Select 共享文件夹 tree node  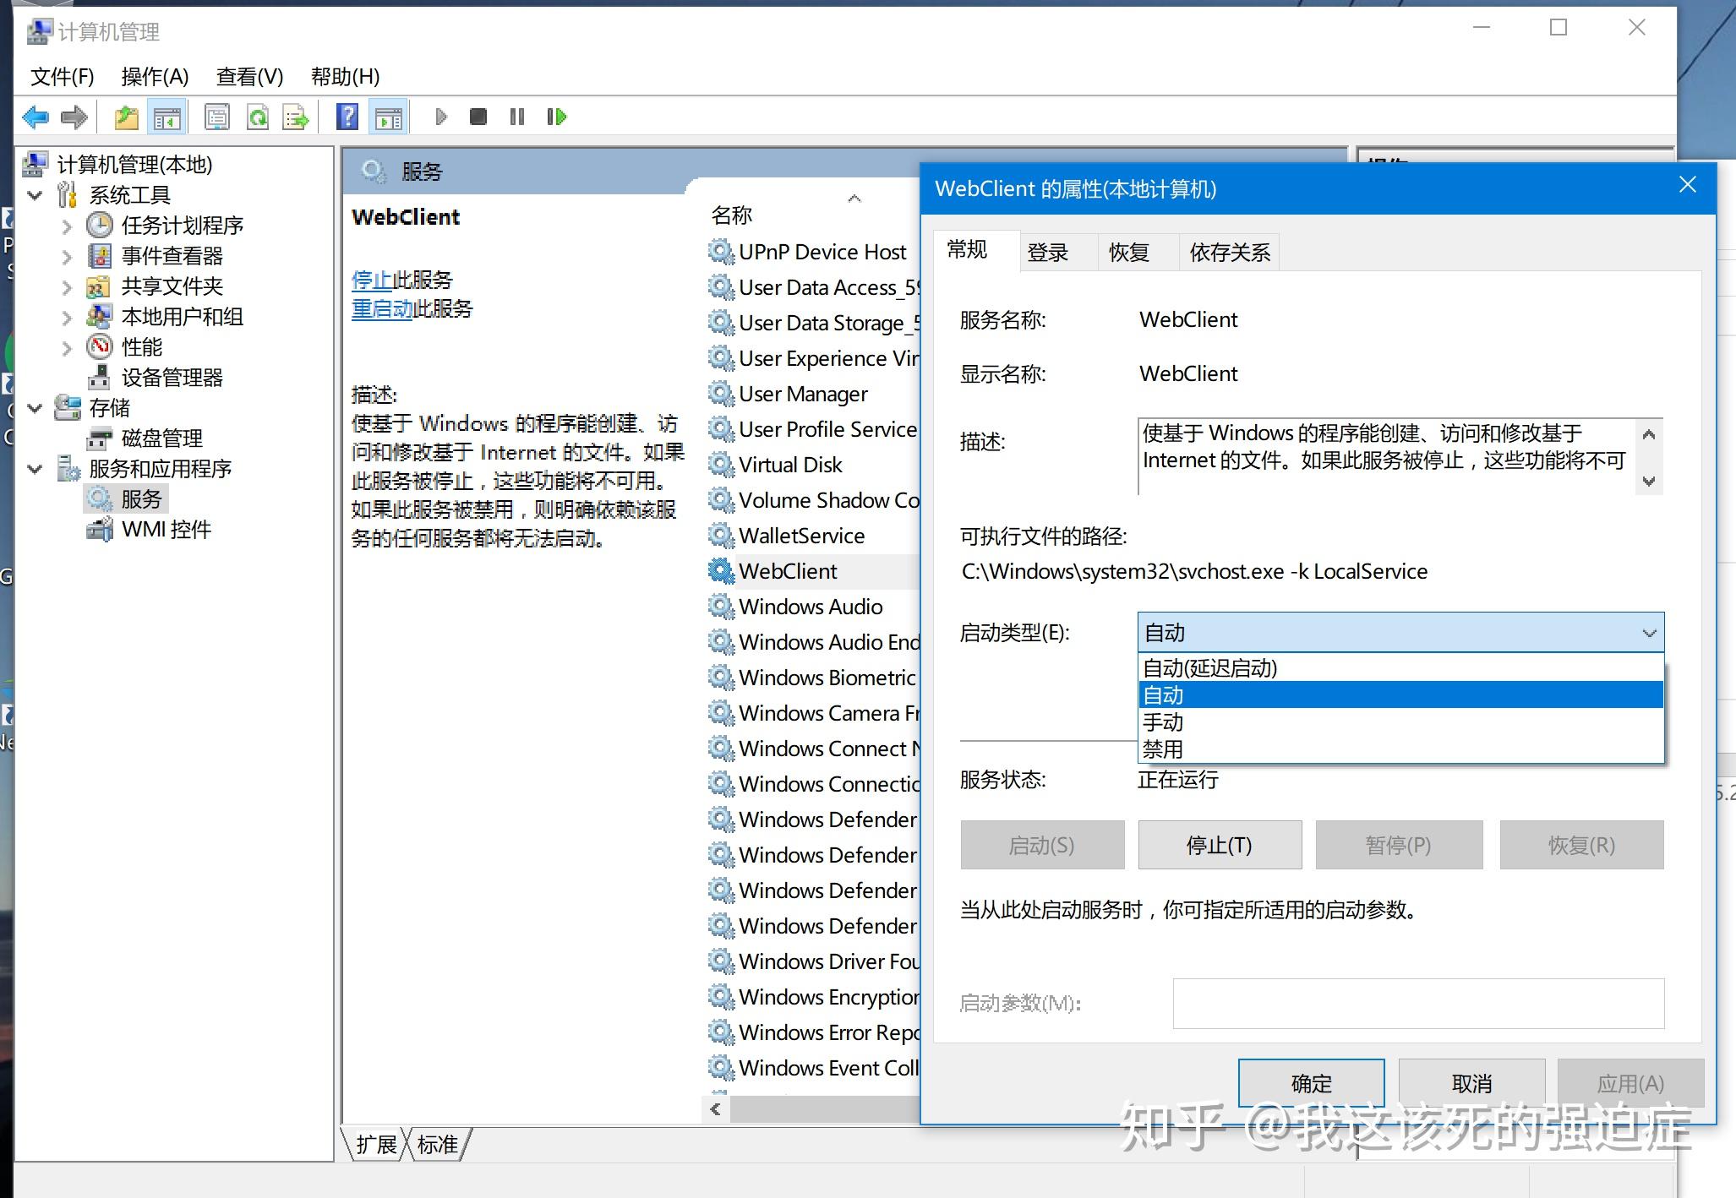coord(172,286)
